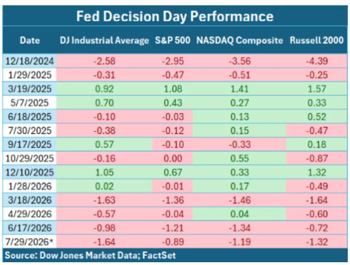350x265 pixels.
Task: Click the -1.32 Russell value in last row
Action: (x=317, y=242)
